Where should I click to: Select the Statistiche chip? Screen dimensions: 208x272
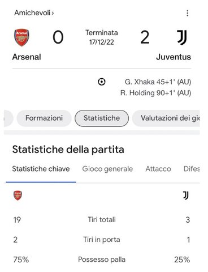click(102, 118)
